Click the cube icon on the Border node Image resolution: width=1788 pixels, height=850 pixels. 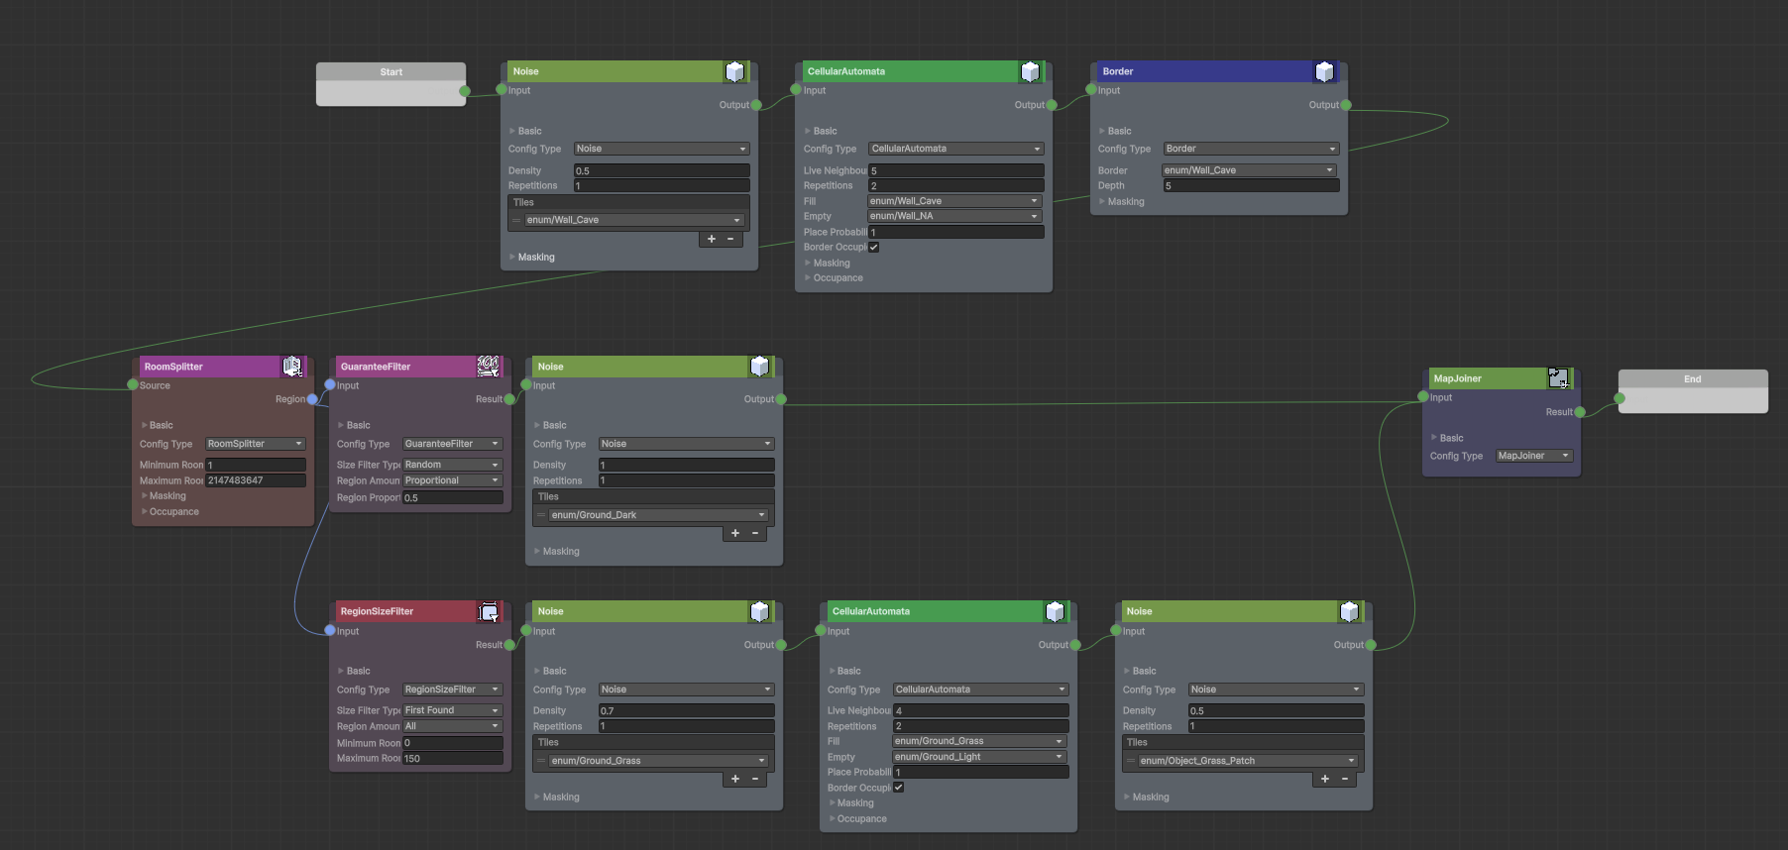[1324, 71]
